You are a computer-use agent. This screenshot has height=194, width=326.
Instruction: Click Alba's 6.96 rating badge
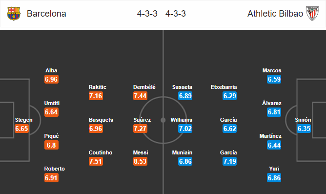pyautogui.click(x=51, y=79)
